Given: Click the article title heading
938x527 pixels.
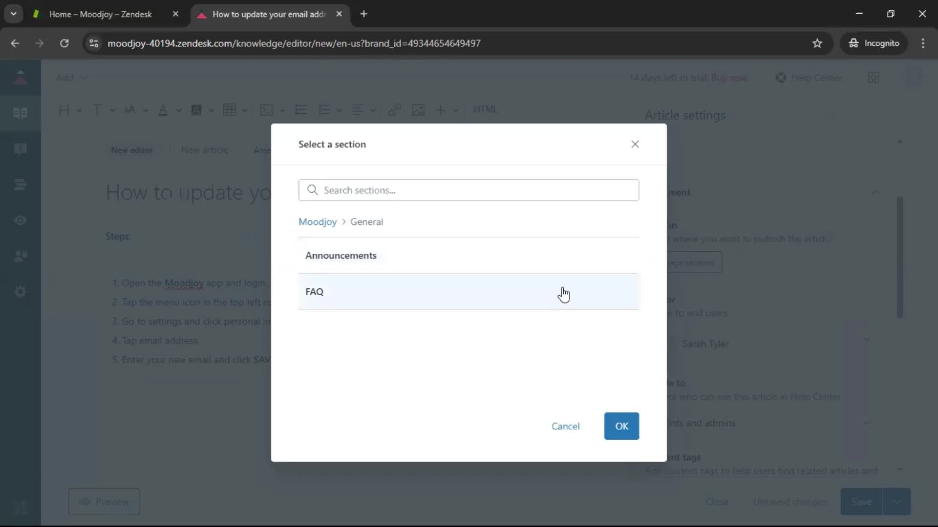Looking at the screenshot, I should pyautogui.click(x=188, y=192).
